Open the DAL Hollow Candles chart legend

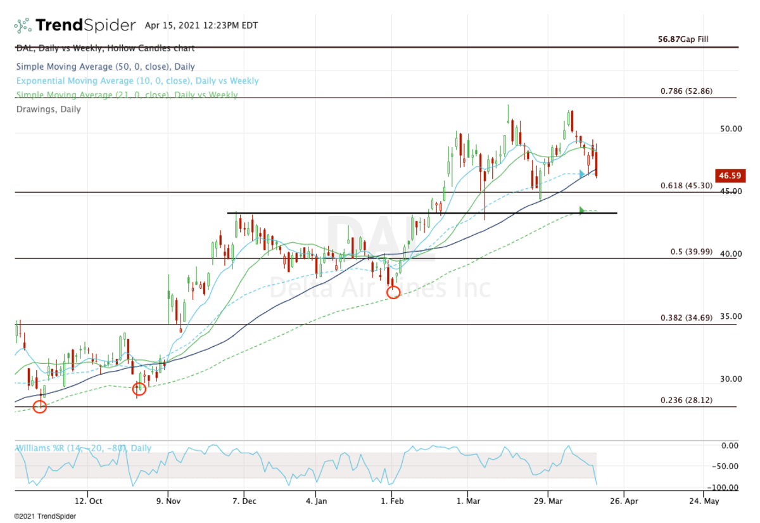(x=104, y=48)
